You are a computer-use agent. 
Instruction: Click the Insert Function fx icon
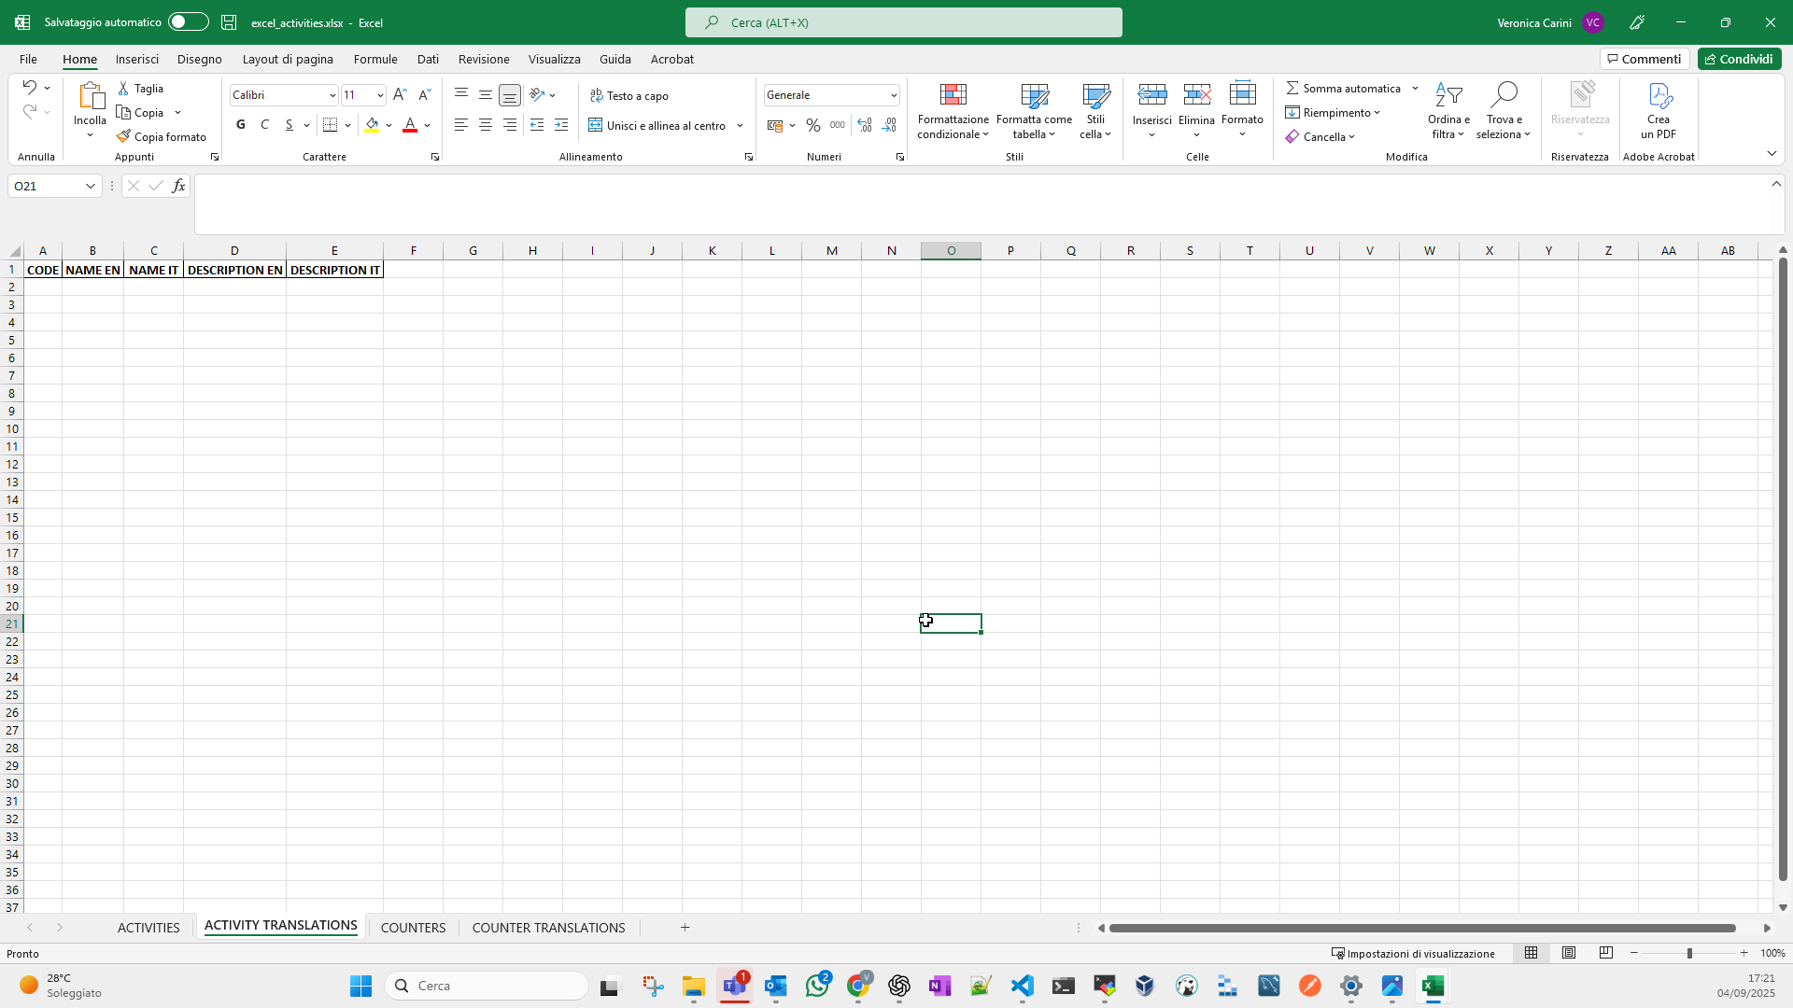pos(178,186)
